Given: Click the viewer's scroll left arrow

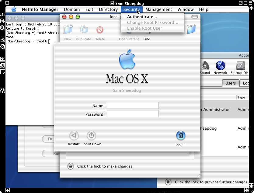Looking at the screenshot, I should coord(8,190).
